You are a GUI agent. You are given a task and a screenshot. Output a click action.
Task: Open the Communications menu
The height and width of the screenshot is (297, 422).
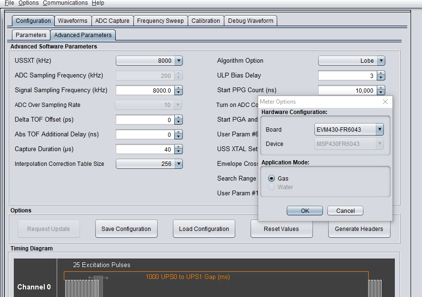tap(65, 3)
